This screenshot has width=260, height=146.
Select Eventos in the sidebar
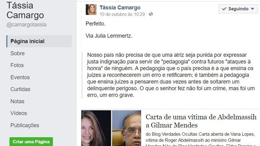pos(20,77)
